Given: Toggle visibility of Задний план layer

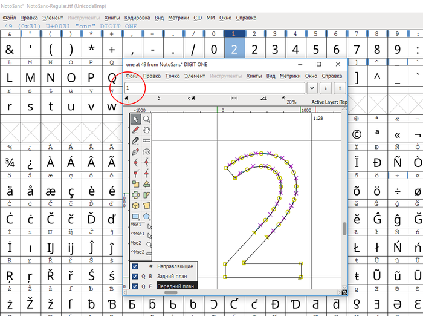Looking at the screenshot, I should [135, 277].
